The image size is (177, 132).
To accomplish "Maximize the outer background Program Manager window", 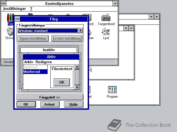I will pyautogui.click(x=157, y=17).
